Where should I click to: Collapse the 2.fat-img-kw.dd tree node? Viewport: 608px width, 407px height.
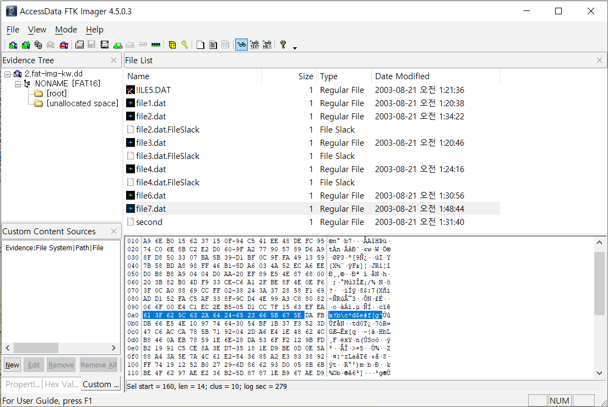pyautogui.click(x=7, y=74)
